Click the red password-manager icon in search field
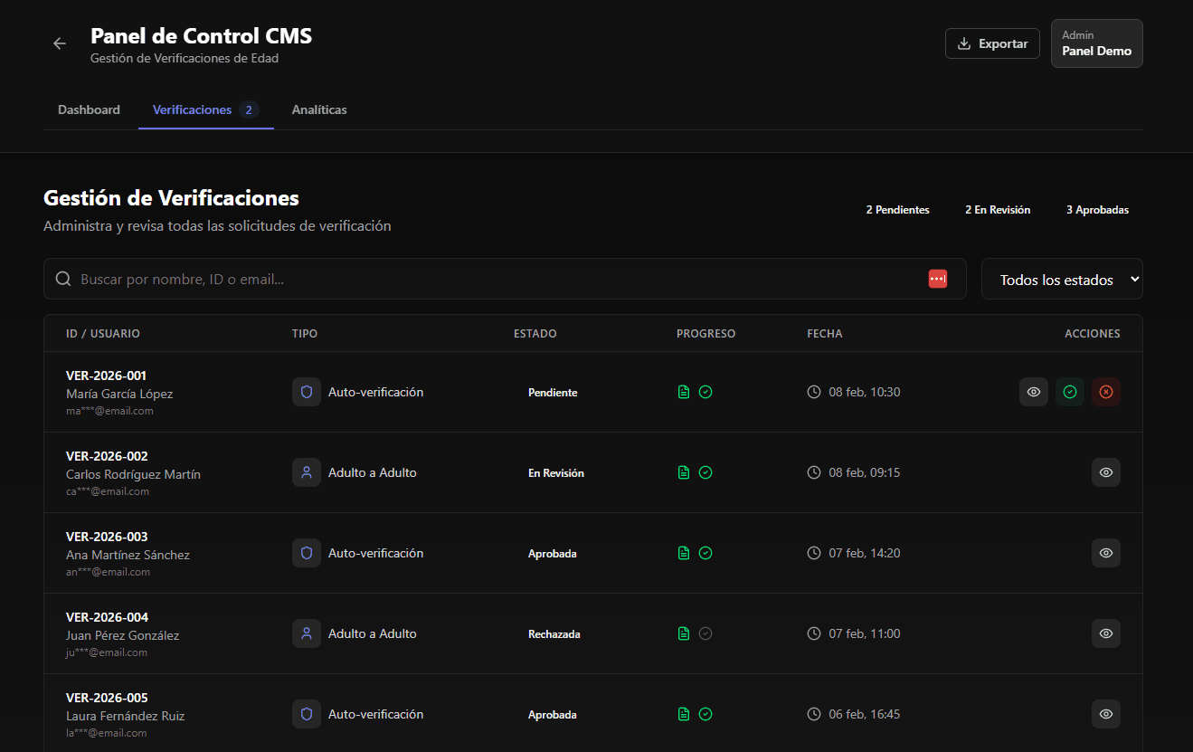This screenshot has width=1193, height=752. 938,279
